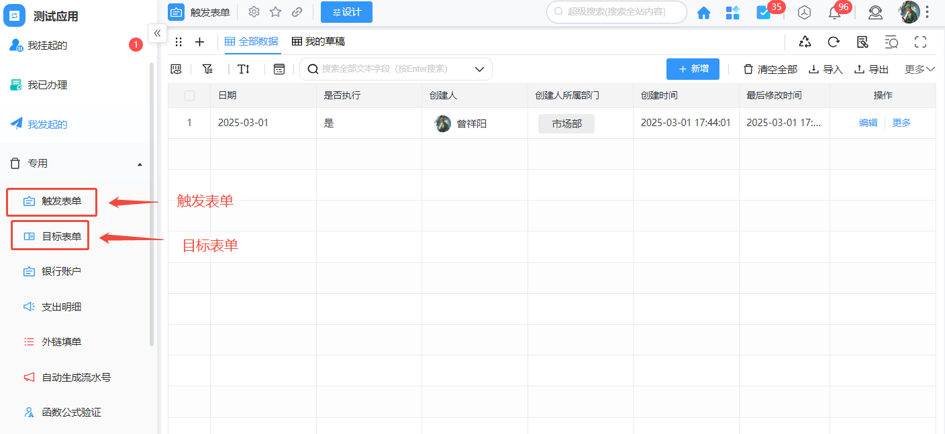Click the 设计 button
Viewport: 945px width, 434px height.
(x=346, y=12)
